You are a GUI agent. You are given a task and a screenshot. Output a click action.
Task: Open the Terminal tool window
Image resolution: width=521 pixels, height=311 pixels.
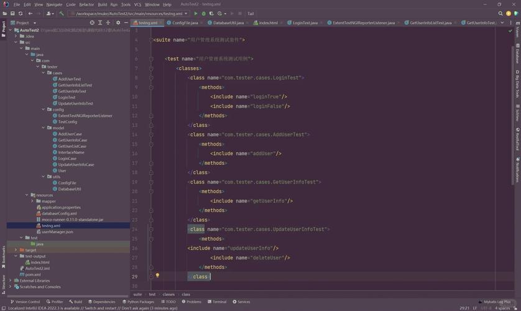216,302
